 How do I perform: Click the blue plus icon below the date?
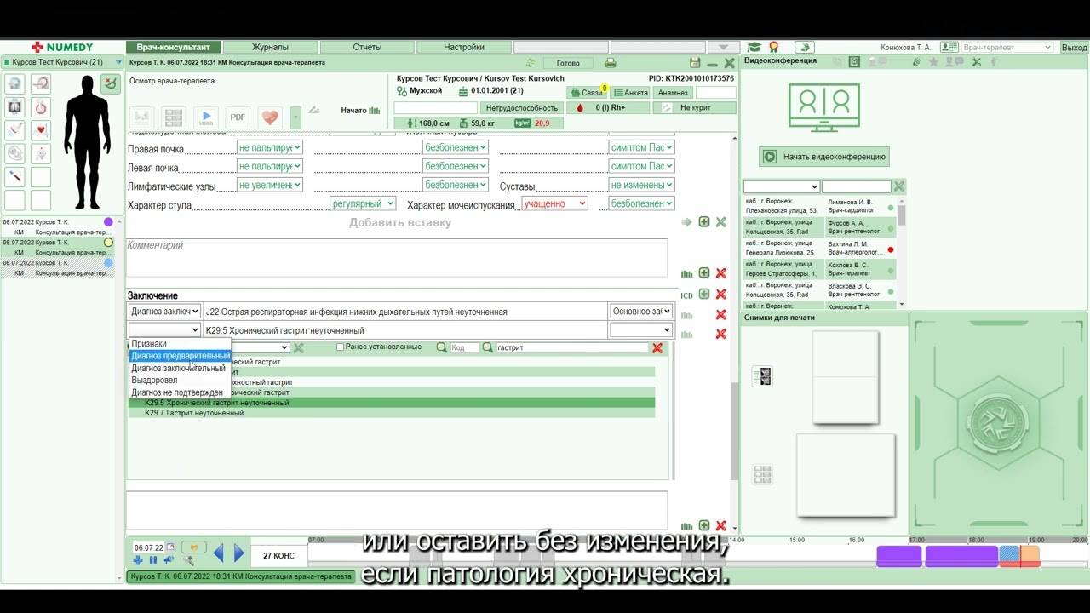coord(138,560)
